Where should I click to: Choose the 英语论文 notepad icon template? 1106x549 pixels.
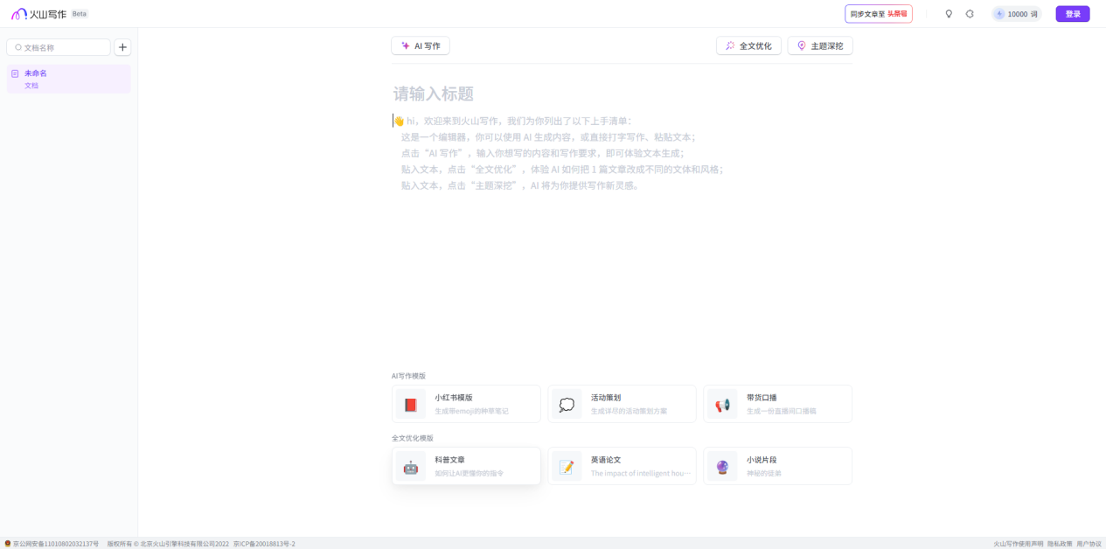[x=567, y=467]
